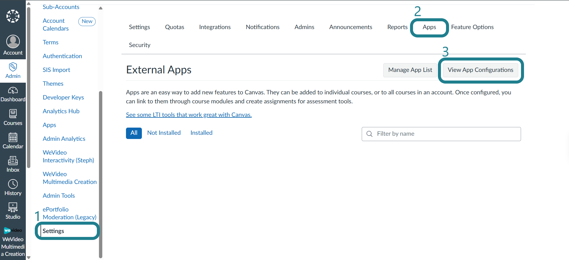Viewport: 569px width, 260px height.
Task: Click the Canvas logo icon
Action: point(13,16)
